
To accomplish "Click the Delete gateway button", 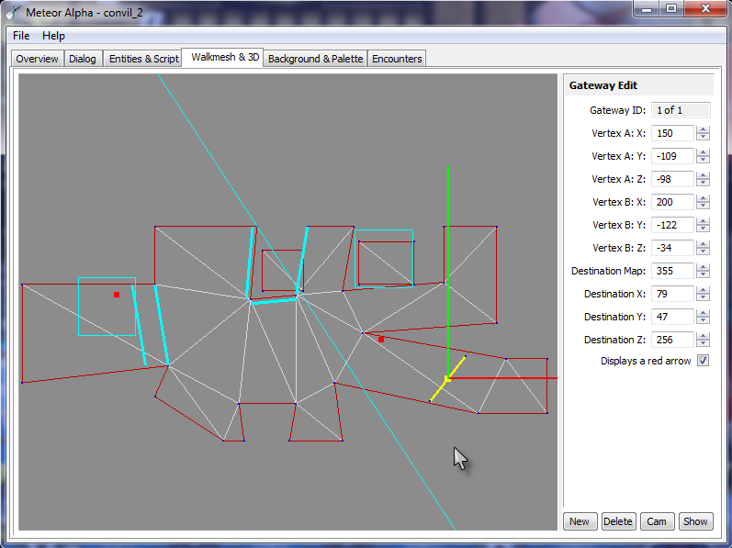I will (x=617, y=521).
